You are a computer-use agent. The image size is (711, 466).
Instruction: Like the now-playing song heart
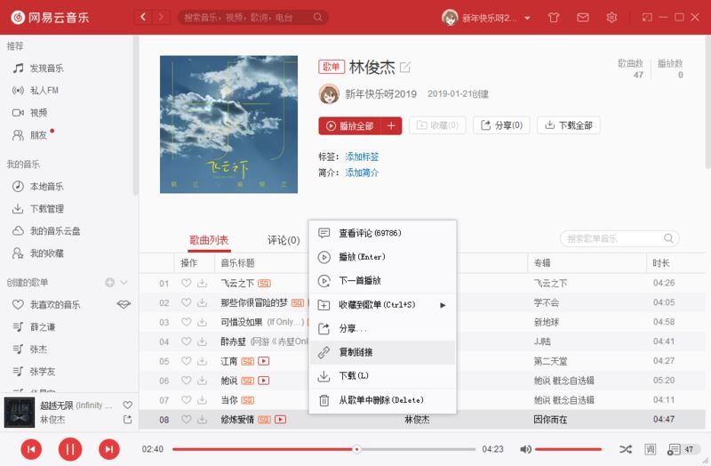[x=127, y=405]
